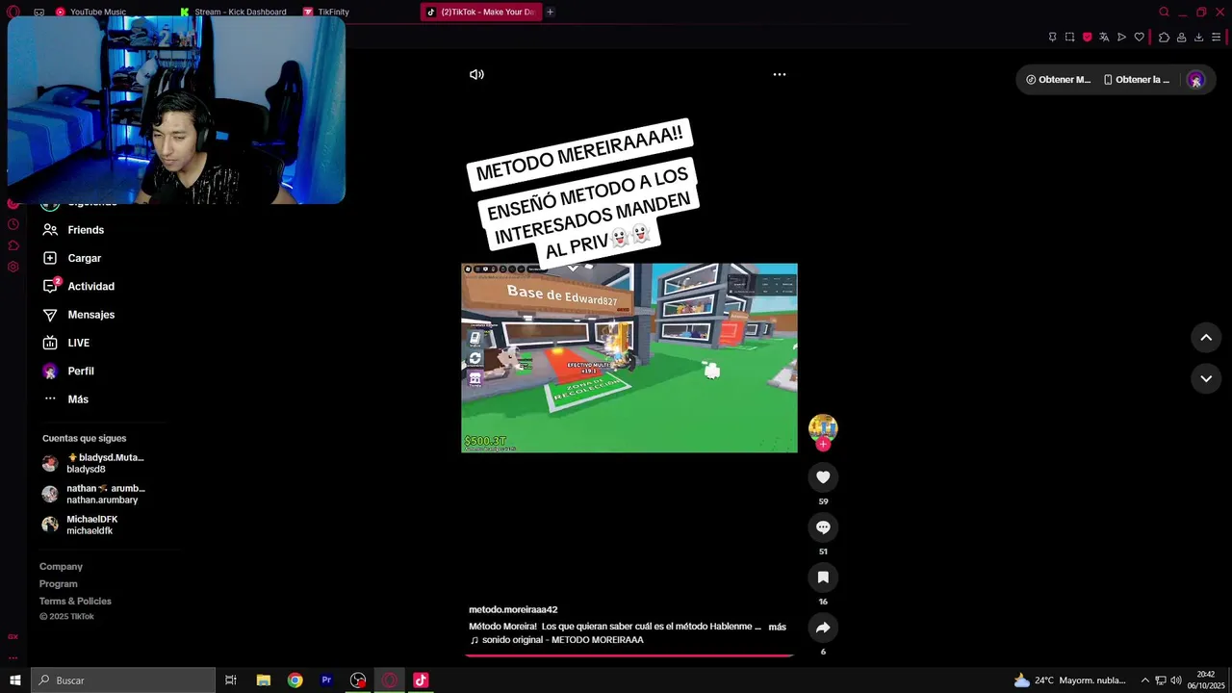Switch to Stream - Kick Dashboard tab

pyautogui.click(x=233, y=12)
